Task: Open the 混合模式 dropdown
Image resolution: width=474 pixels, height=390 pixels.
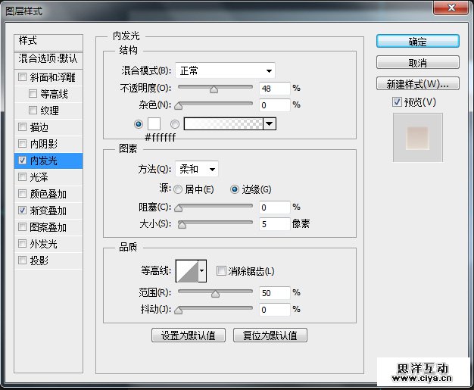Action: coord(225,71)
